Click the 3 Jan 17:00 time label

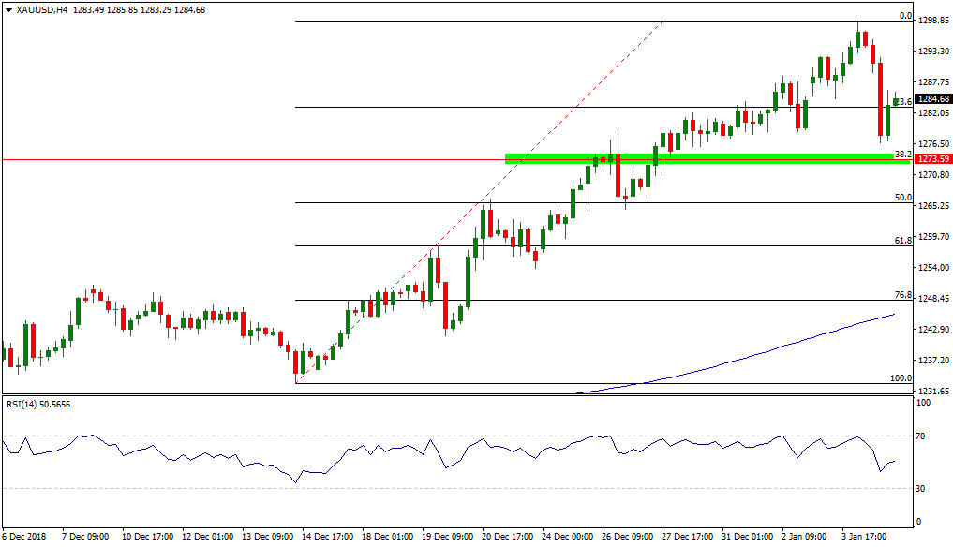[866, 537]
